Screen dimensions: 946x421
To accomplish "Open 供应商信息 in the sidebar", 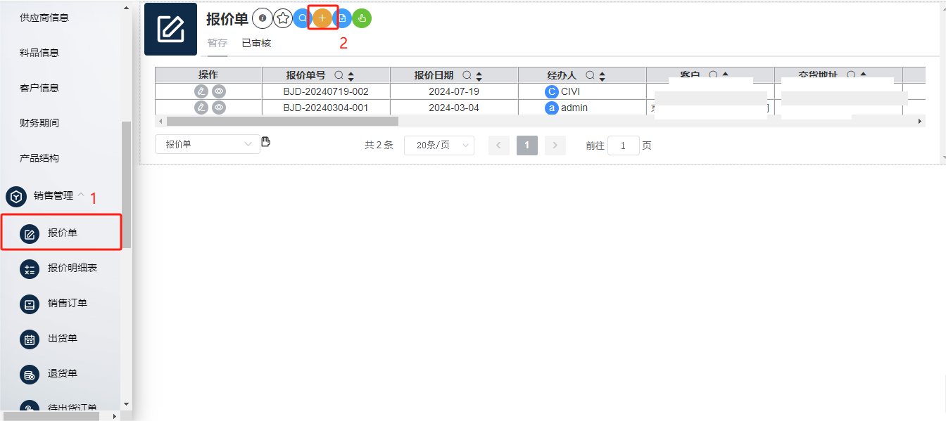I will point(44,18).
